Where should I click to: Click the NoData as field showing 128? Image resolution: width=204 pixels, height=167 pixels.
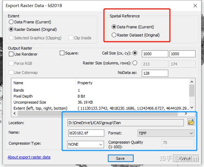pyautogui.click(x=155, y=73)
